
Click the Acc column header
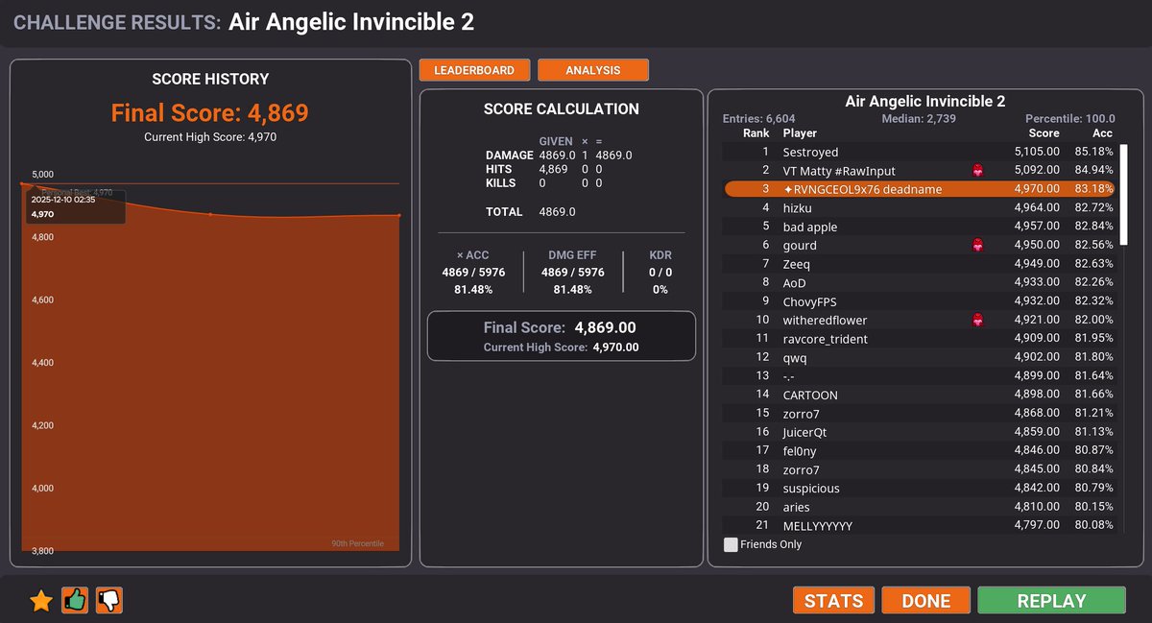tap(1103, 133)
